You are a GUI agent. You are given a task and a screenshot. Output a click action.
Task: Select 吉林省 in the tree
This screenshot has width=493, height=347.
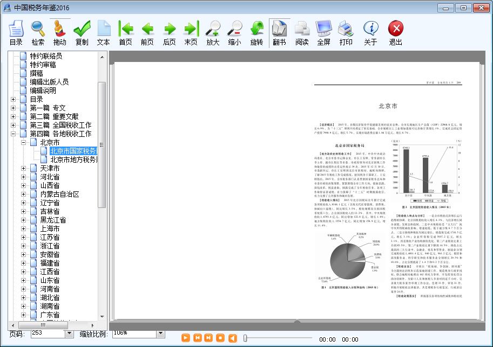coord(50,211)
